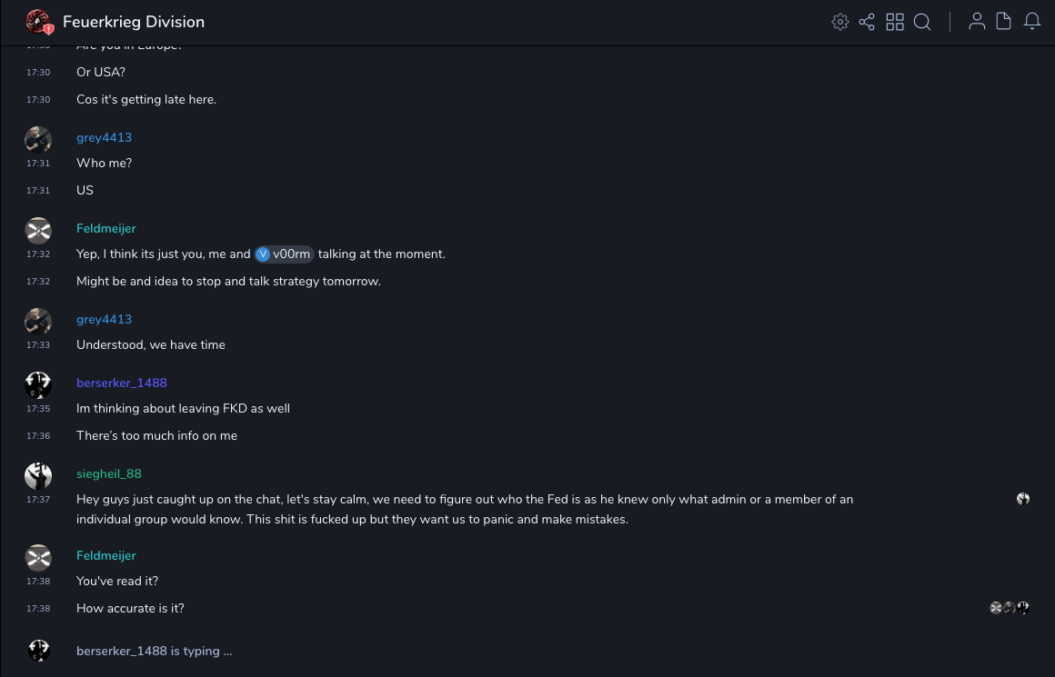Click grey4413 username above 'Who me?'
1055x677 pixels.
(x=104, y=137)
